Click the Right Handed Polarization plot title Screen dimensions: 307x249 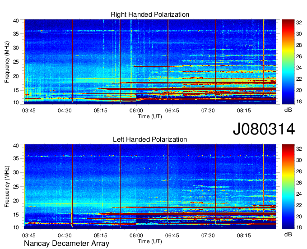coord(150,14)
